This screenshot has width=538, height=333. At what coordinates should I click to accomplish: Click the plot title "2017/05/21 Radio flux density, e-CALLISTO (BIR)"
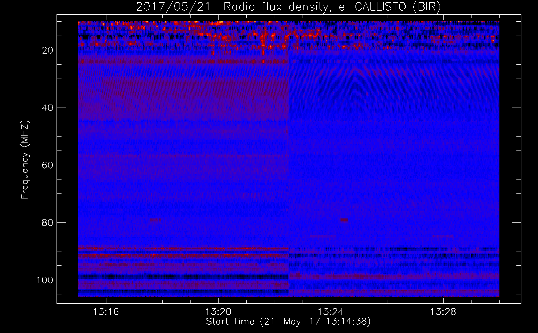tap(288, 7)
